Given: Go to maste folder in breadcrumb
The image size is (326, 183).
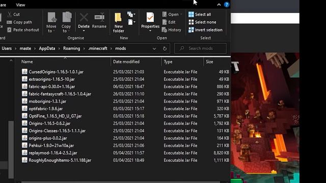Looking at the screenshot, I should 25,48.
